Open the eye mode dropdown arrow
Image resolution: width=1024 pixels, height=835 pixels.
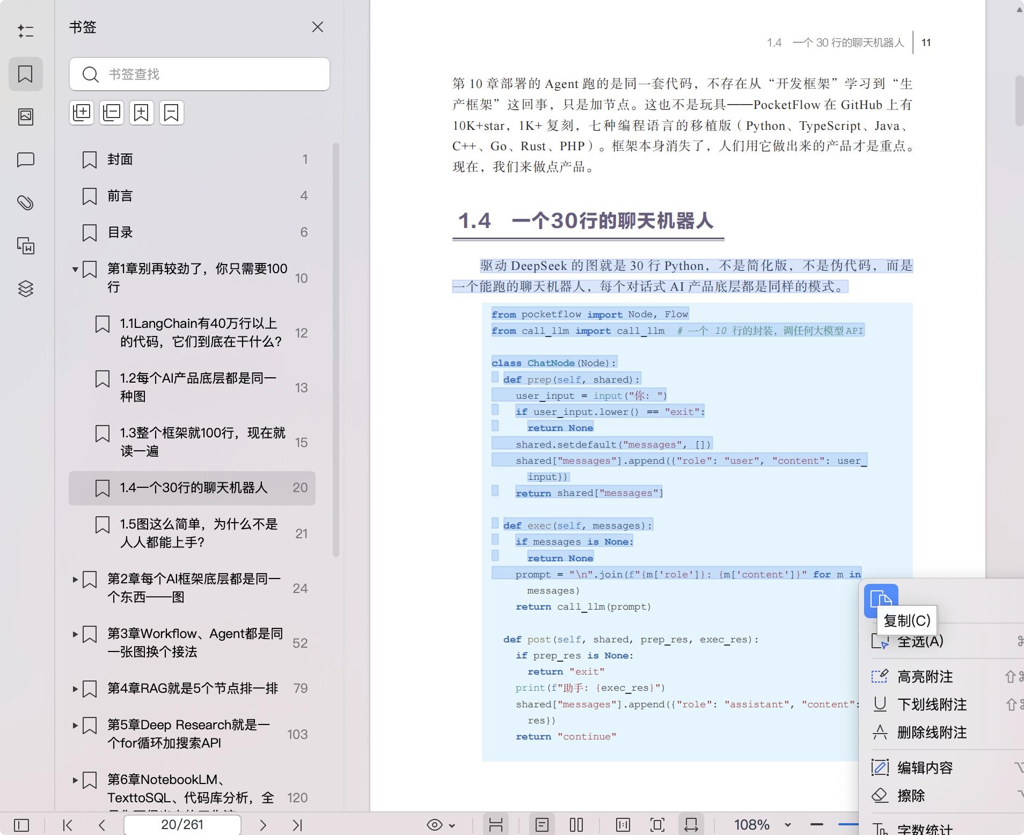click(452, 825)
